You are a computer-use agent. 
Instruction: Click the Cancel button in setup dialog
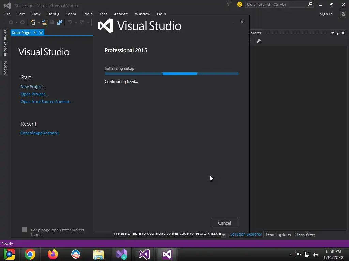224,223
